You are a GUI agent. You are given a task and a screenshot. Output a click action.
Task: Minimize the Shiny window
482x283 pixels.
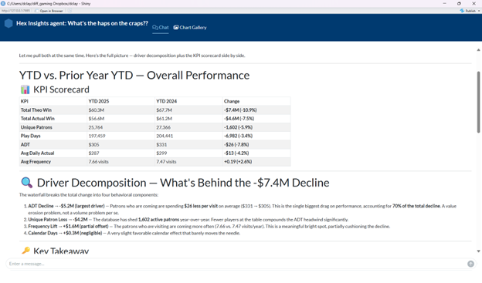coord(444,3)
